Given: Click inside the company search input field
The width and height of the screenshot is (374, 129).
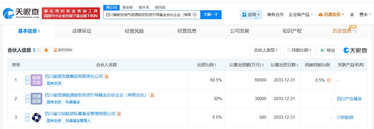Looking at the screenshot, I should click(147, 15).
